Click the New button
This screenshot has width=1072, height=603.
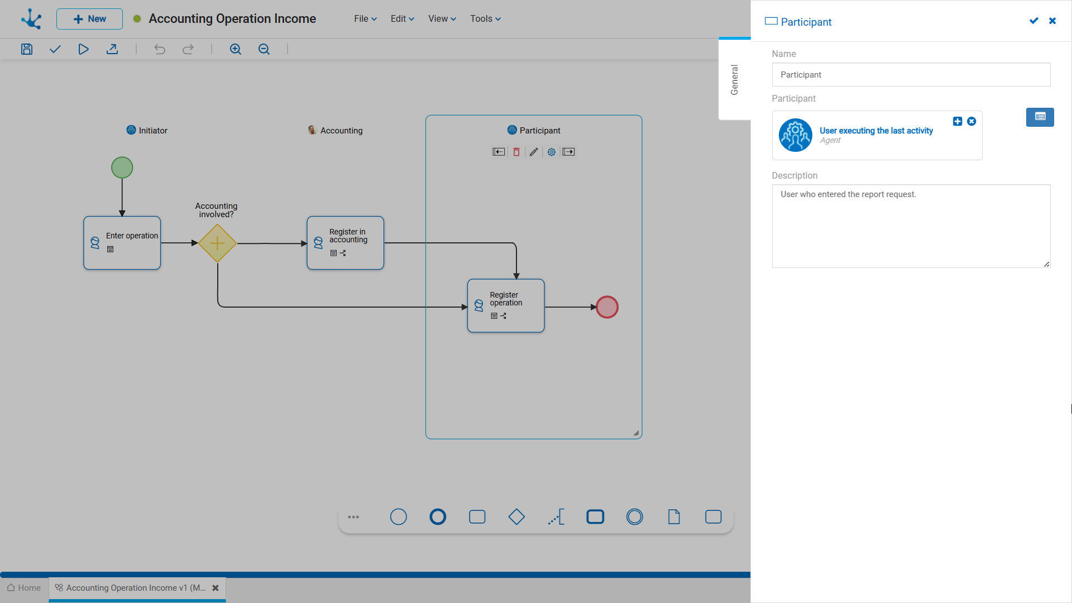[89, 19]
